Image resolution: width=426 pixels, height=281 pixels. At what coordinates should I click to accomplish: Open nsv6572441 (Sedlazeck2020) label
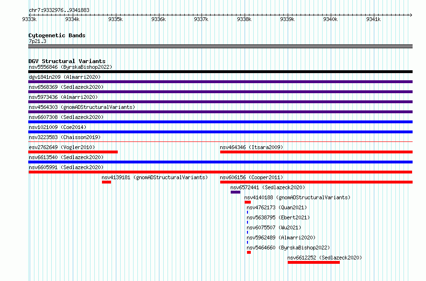coord(268,187)
